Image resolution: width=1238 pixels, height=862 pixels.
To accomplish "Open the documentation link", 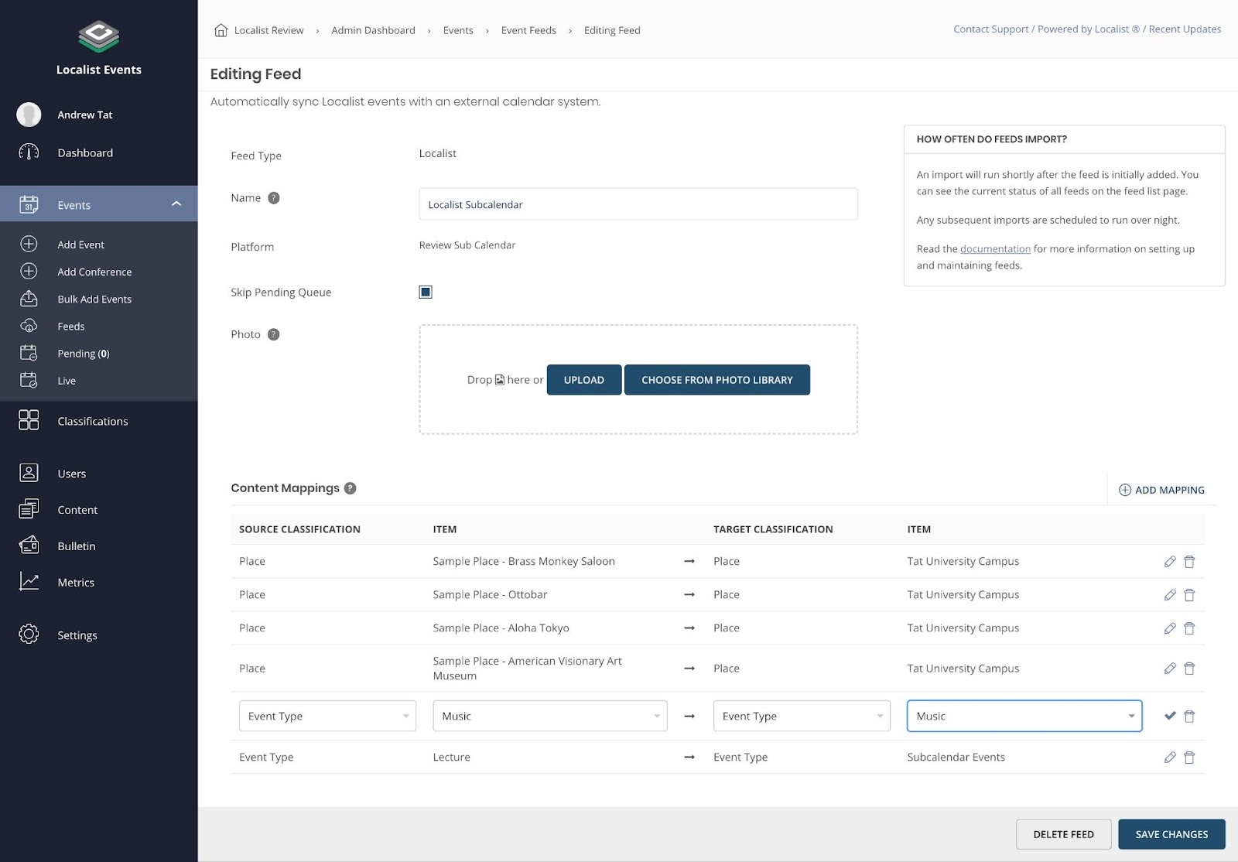I will coord(995,248).
